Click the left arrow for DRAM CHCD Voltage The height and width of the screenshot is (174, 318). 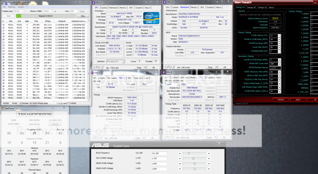[180, 169]
